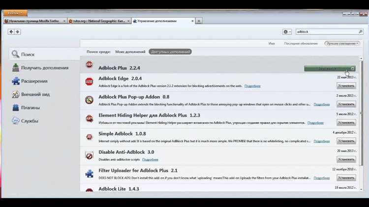
Task: Open Получить дополнения category
Action: [x=45, y=68]
